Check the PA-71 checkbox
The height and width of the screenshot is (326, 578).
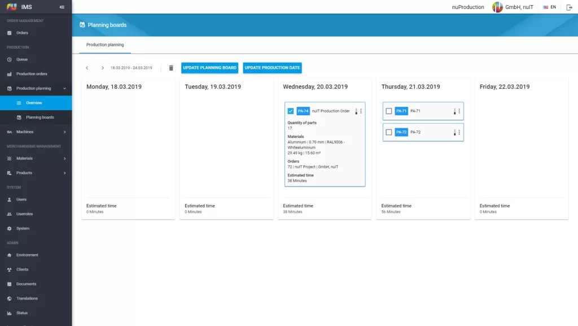click(388, 111)
